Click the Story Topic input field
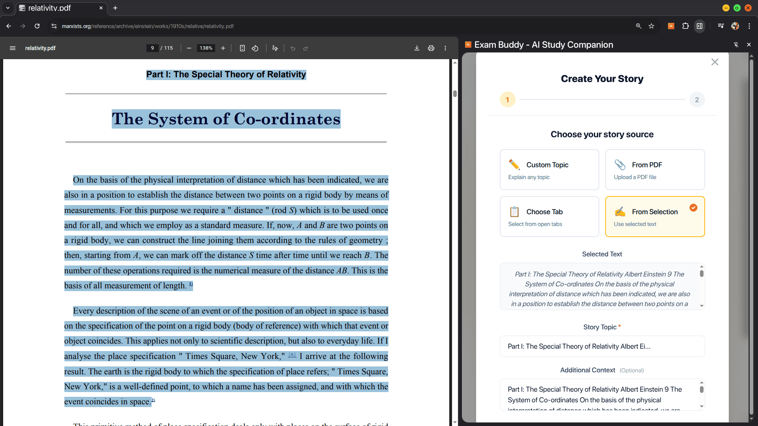Screen dimensions: 758x426 (x=602, y=346)
